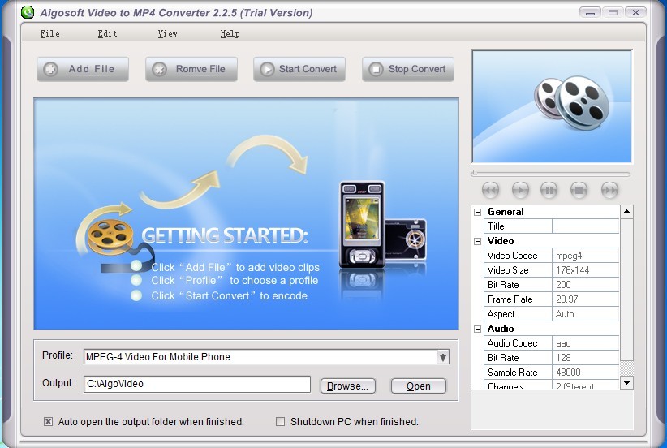Click the Add File toolbar button

[x=83, y=69]
